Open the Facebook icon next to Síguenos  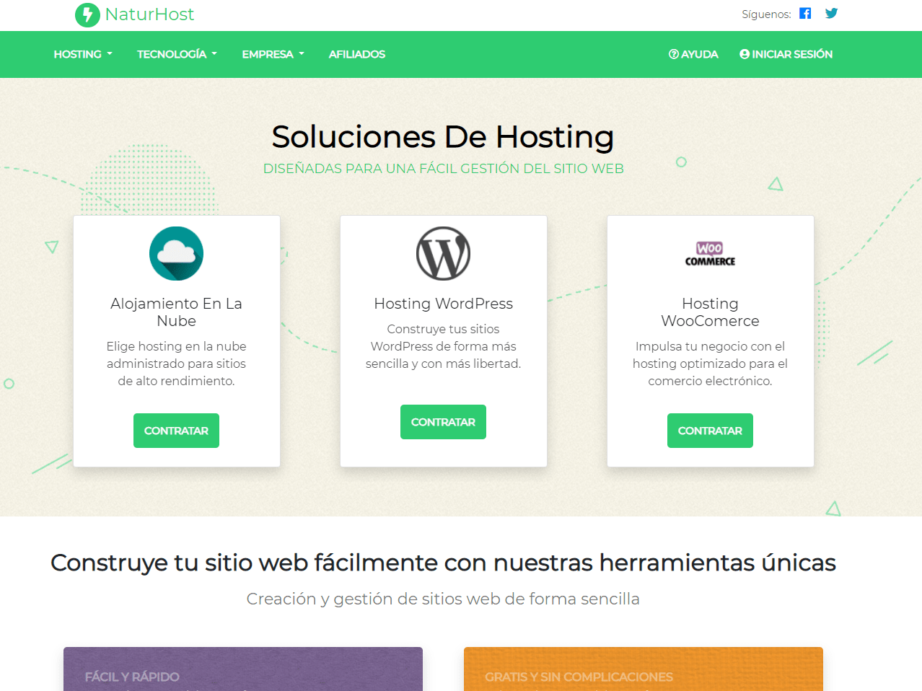point(805,13)
